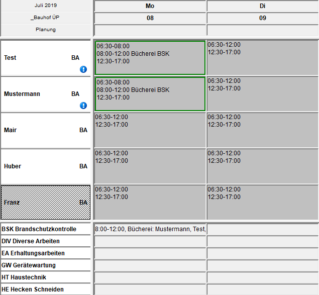Open BSK Monday entry listing Mustermann, Test
319x295 pixels.
[x=150, y=229]
